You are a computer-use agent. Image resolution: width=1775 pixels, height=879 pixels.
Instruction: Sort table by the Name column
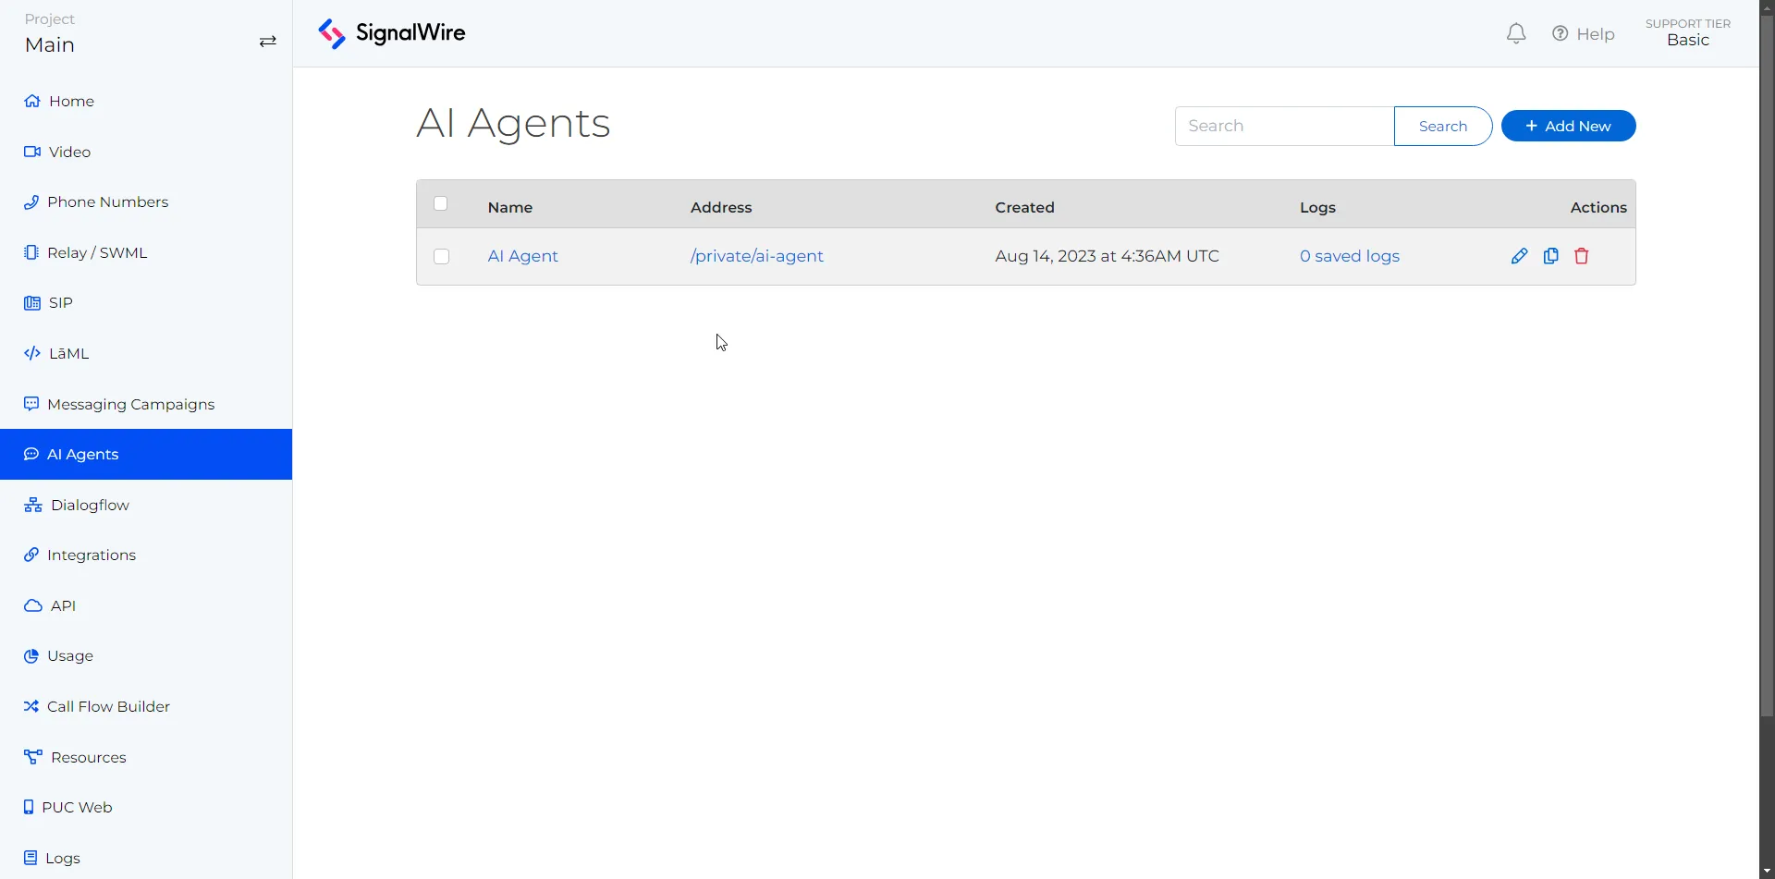coord(509,207)
